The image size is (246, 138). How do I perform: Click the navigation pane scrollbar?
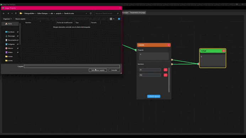20,34
